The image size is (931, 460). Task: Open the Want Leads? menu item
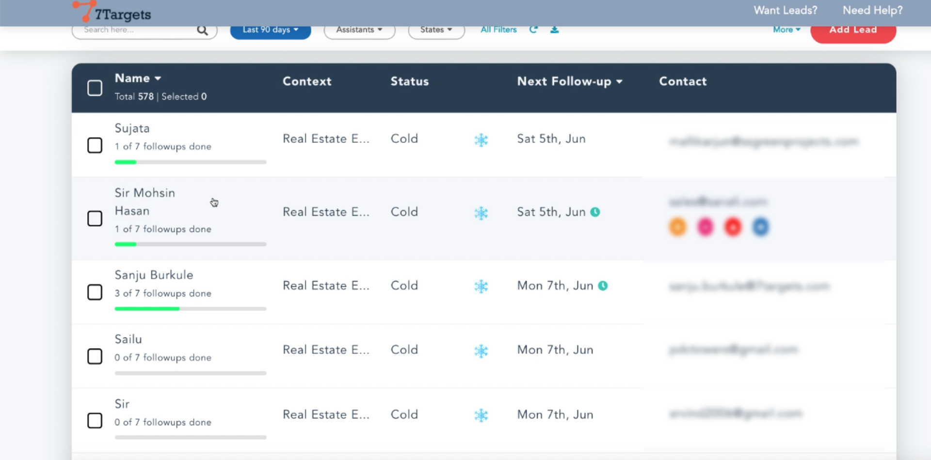coord(785,10)
